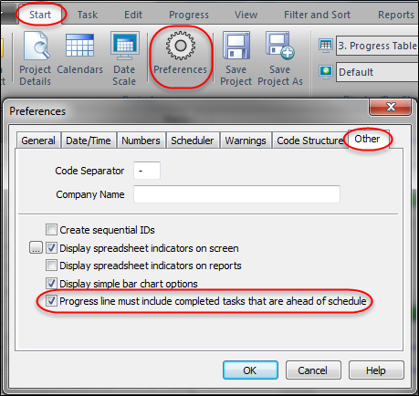The height and width of the screenshot is (396, 419).
Task: Enable Display spreadsheet indicators on reports
Action: 51,266
